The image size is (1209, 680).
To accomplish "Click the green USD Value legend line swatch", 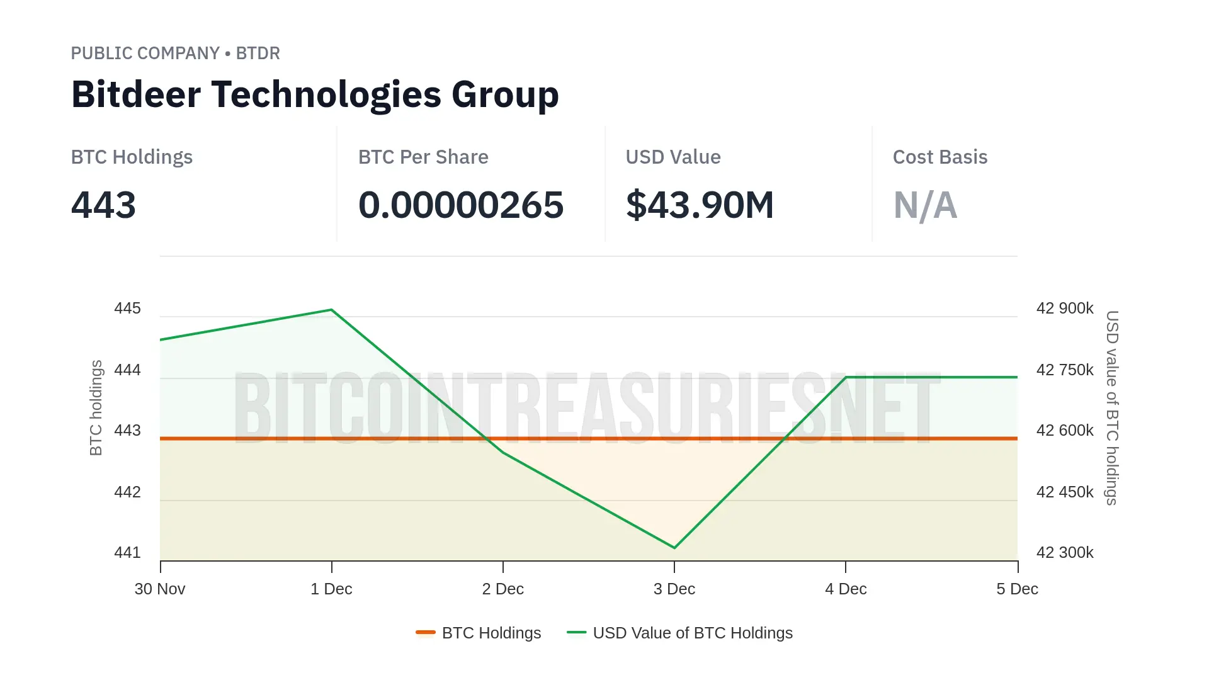I will [x=576, y=632].
